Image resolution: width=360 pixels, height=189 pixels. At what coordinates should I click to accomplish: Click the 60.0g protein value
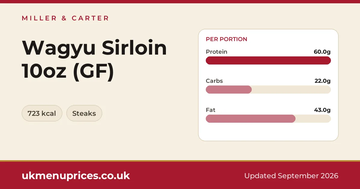[x=322, y=52]
